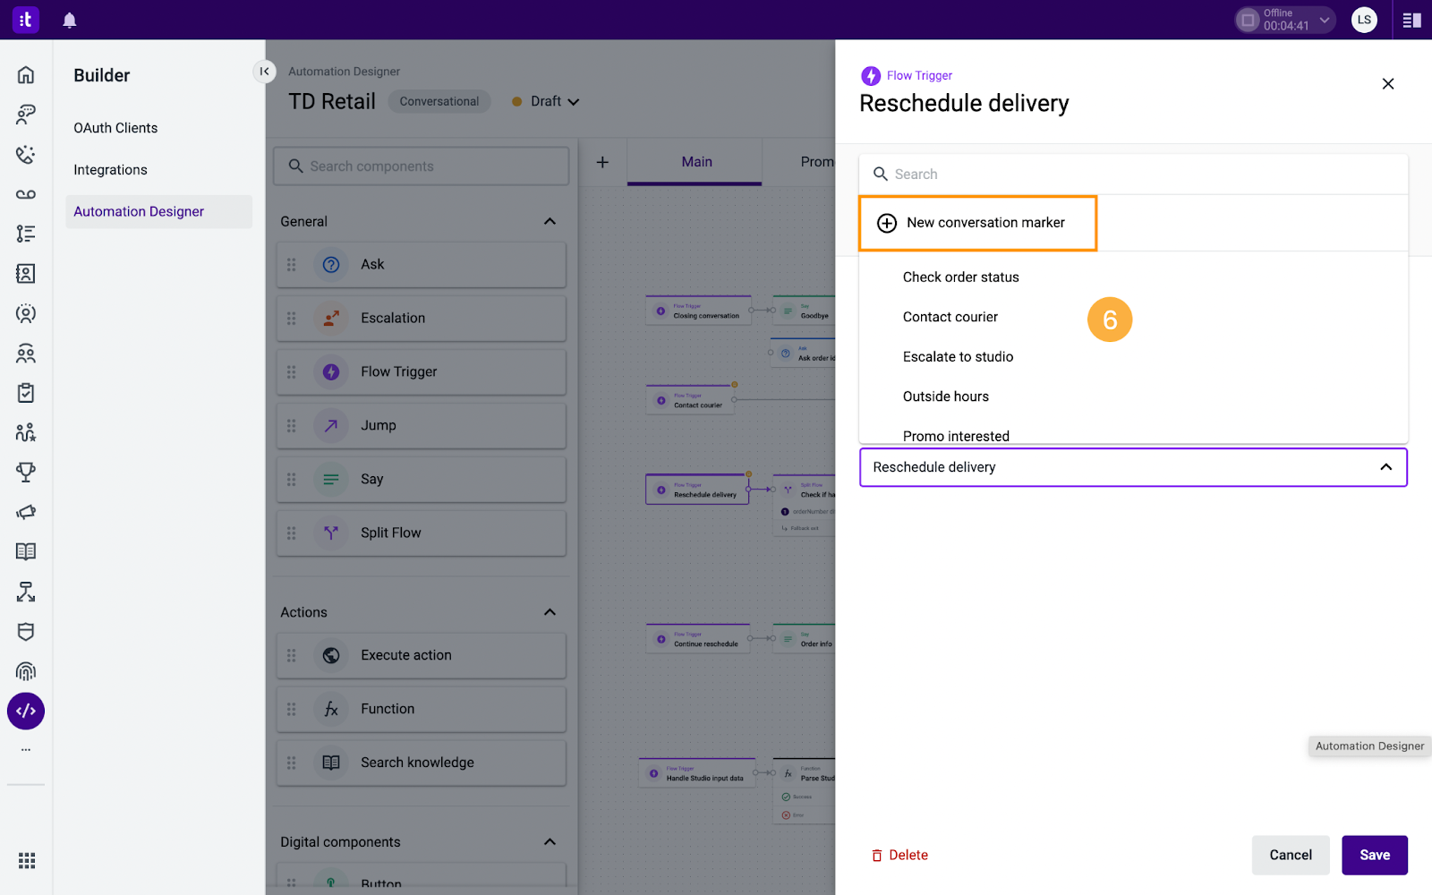The height and width of the screenshot is (895, 1432).
Task: Open the Builder code icon in sidebar
Action: coord(26,711)
